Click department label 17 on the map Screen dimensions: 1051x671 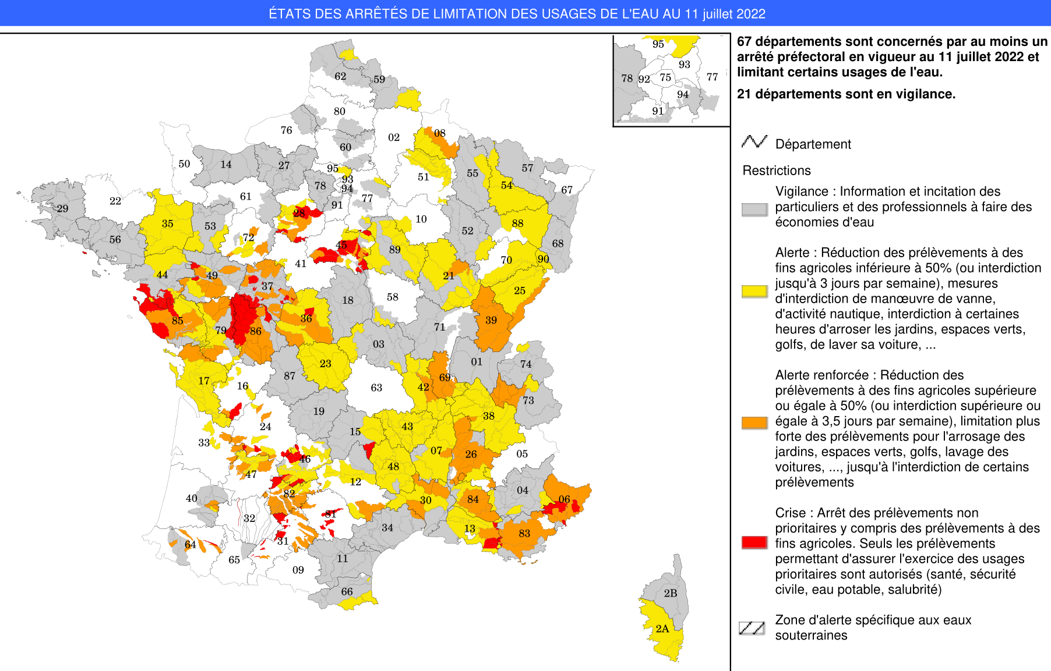click(204, 381)
